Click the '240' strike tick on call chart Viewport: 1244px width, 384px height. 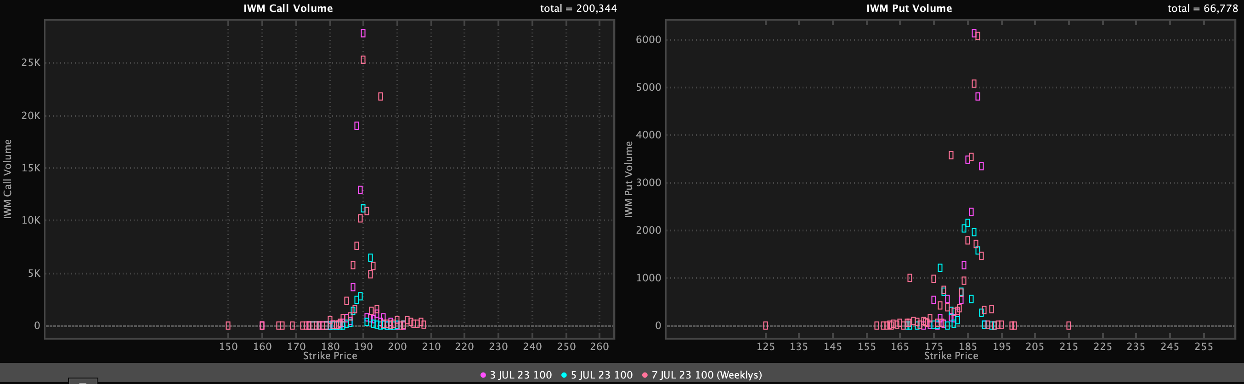[x=532, y=346]
